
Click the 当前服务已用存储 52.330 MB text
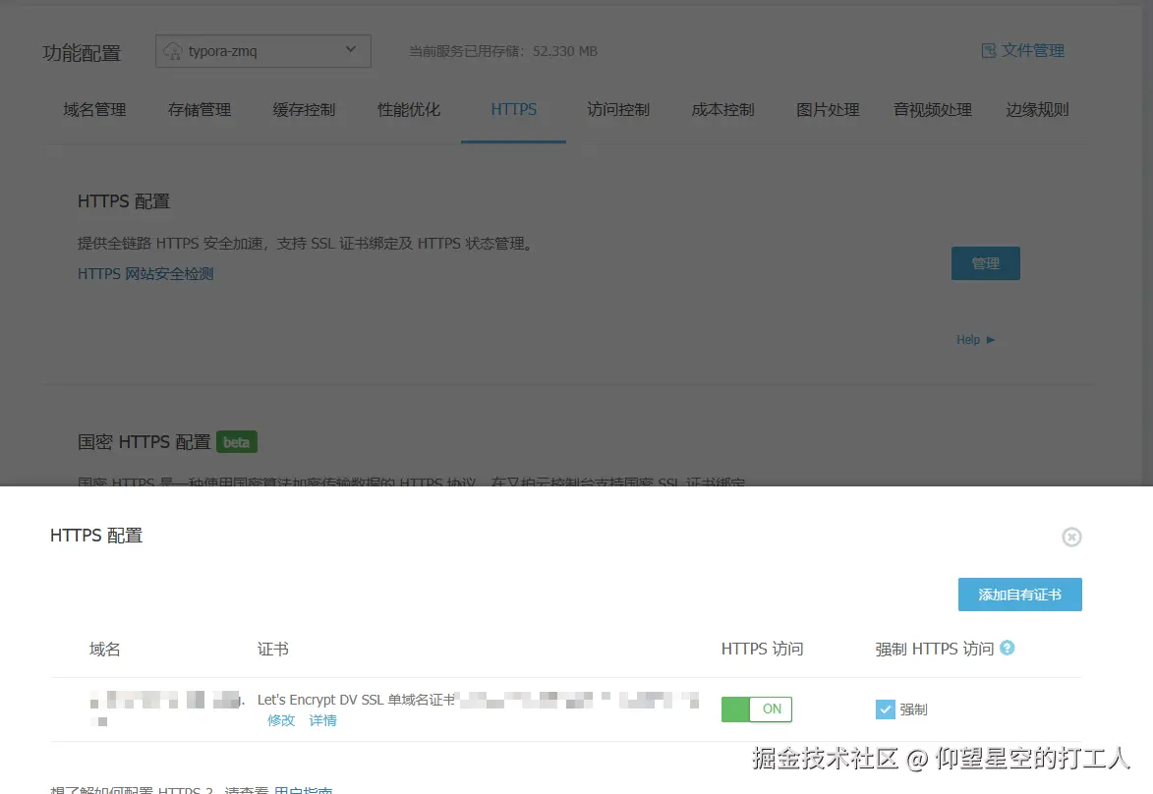[x=503, y=51]
